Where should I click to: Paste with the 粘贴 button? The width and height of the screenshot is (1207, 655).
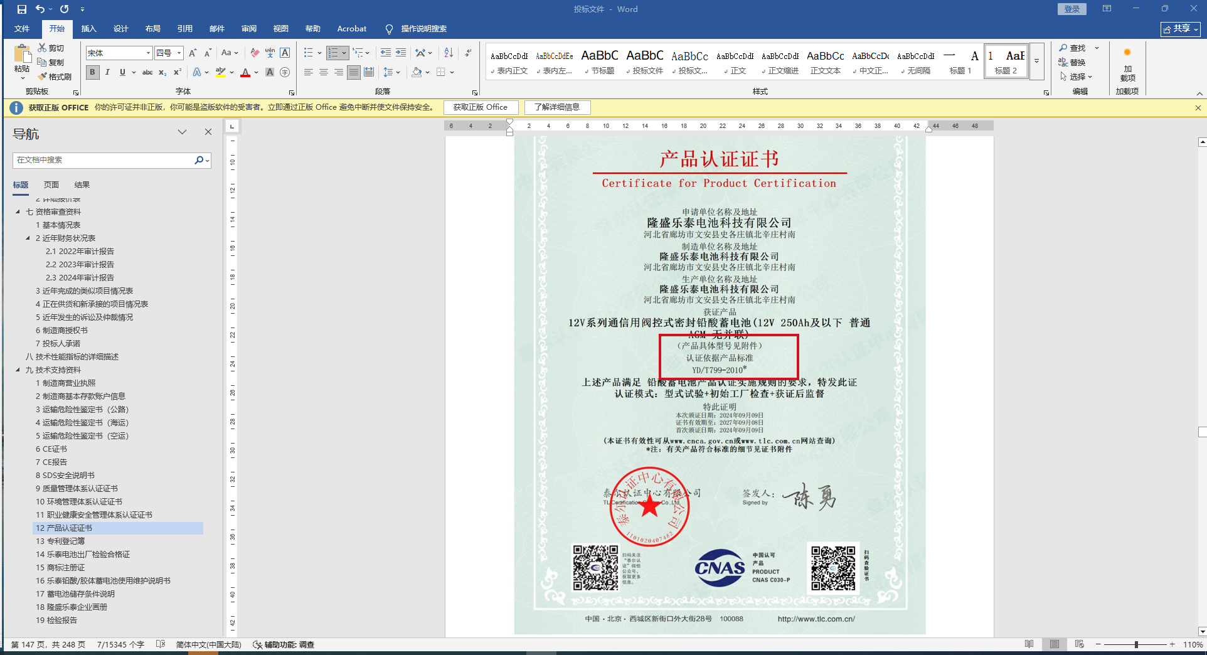tap(22, 62)
